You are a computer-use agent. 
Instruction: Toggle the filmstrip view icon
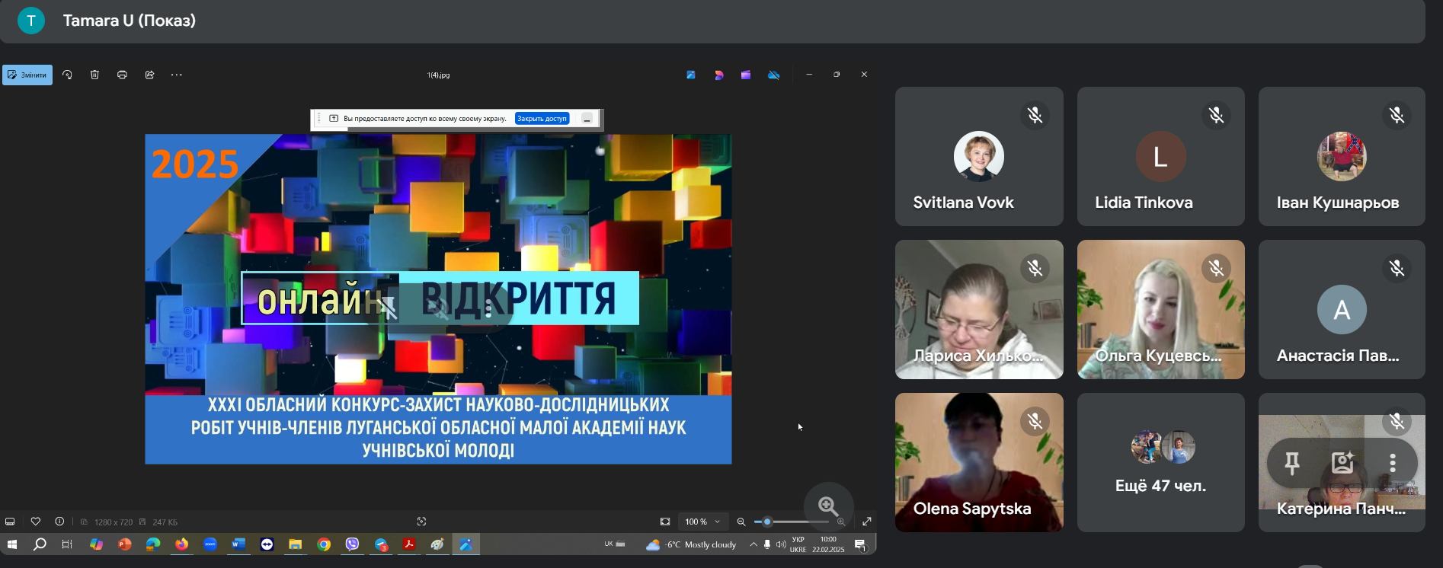pos(11,522)
